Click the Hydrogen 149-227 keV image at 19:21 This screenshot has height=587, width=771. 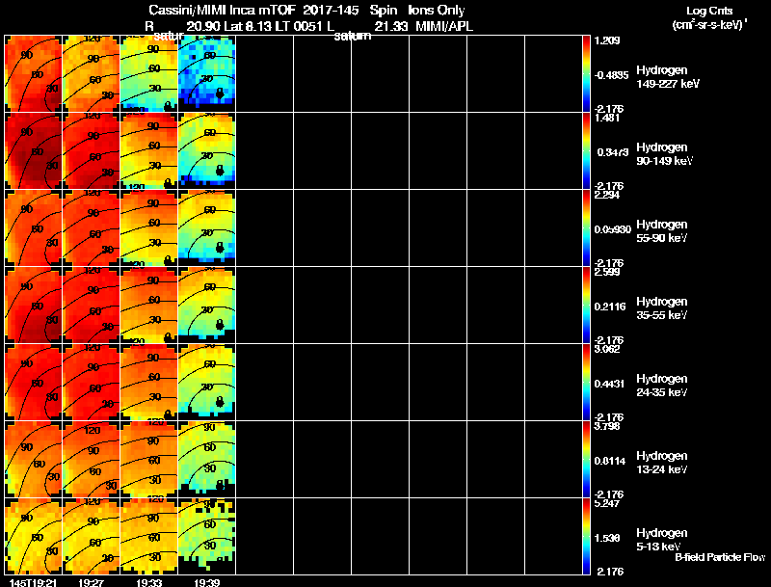(x=33, y=74)
